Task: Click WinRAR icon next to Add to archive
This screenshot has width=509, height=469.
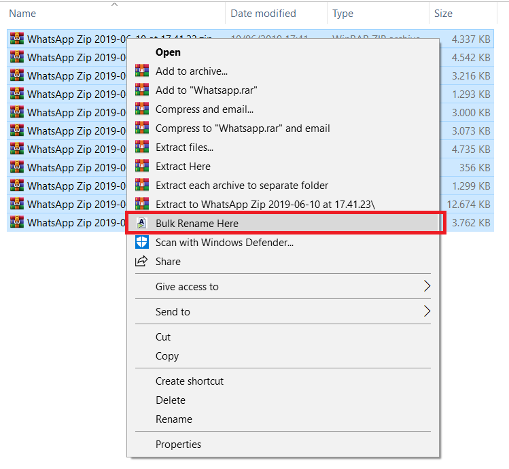Action: pyautogui.click(x=142, y=71)
